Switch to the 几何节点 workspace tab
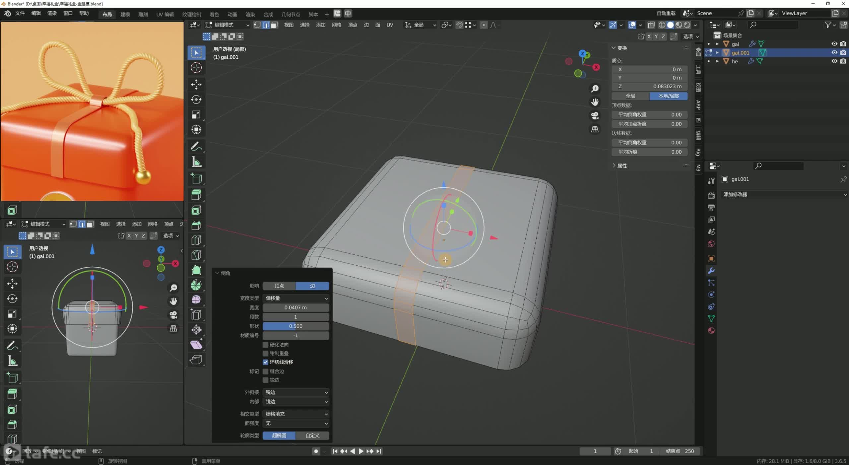849x465 pixels. (291, 14)
